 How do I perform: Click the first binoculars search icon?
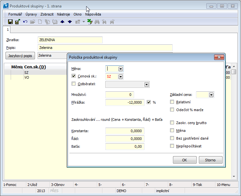(x=98, y=22)
